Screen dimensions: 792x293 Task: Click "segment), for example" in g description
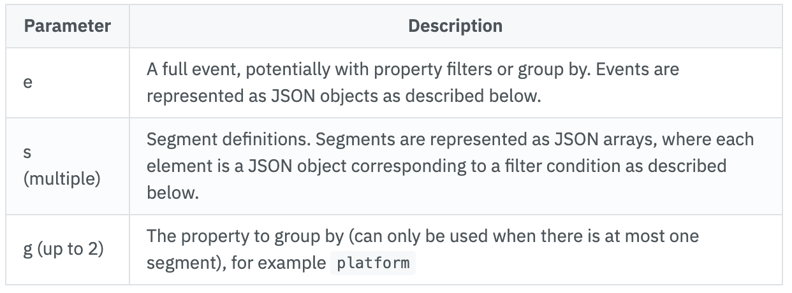coord(235,262)
